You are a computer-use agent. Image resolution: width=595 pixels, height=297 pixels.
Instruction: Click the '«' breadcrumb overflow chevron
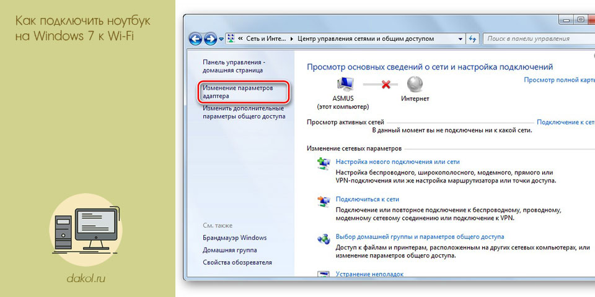click(240, 38)
